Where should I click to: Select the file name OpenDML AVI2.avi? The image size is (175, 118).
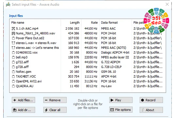click(29, 81)
